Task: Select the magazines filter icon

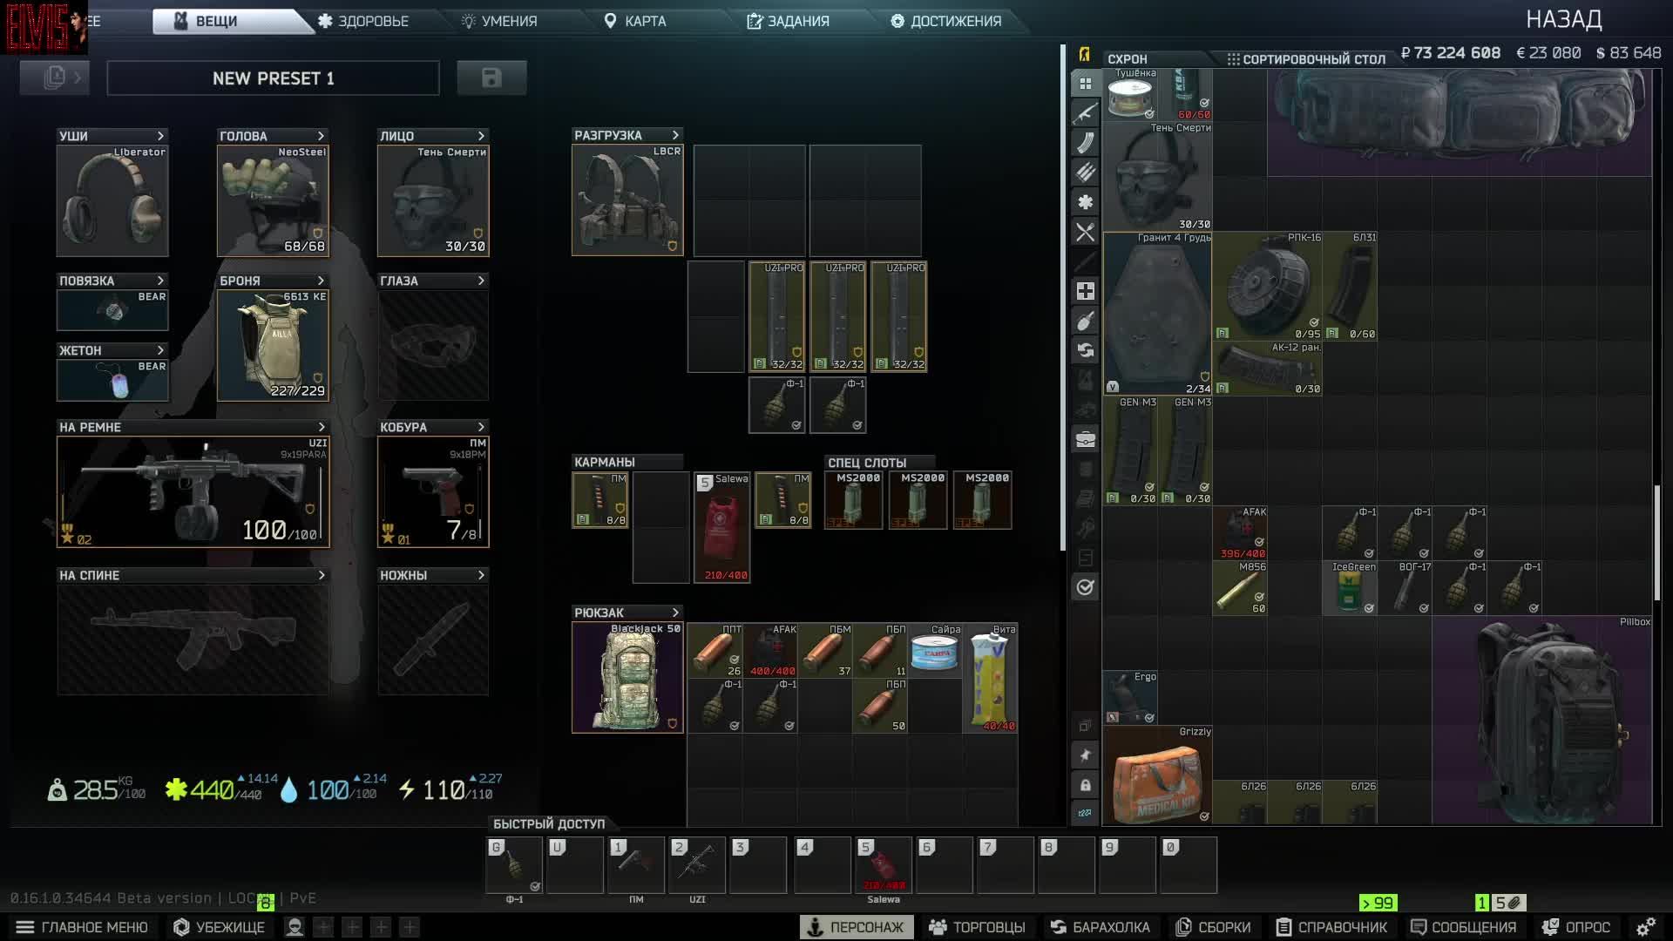Action: pos(1086,142)
